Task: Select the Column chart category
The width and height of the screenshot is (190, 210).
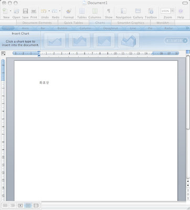Action: [x=85, y=28]
